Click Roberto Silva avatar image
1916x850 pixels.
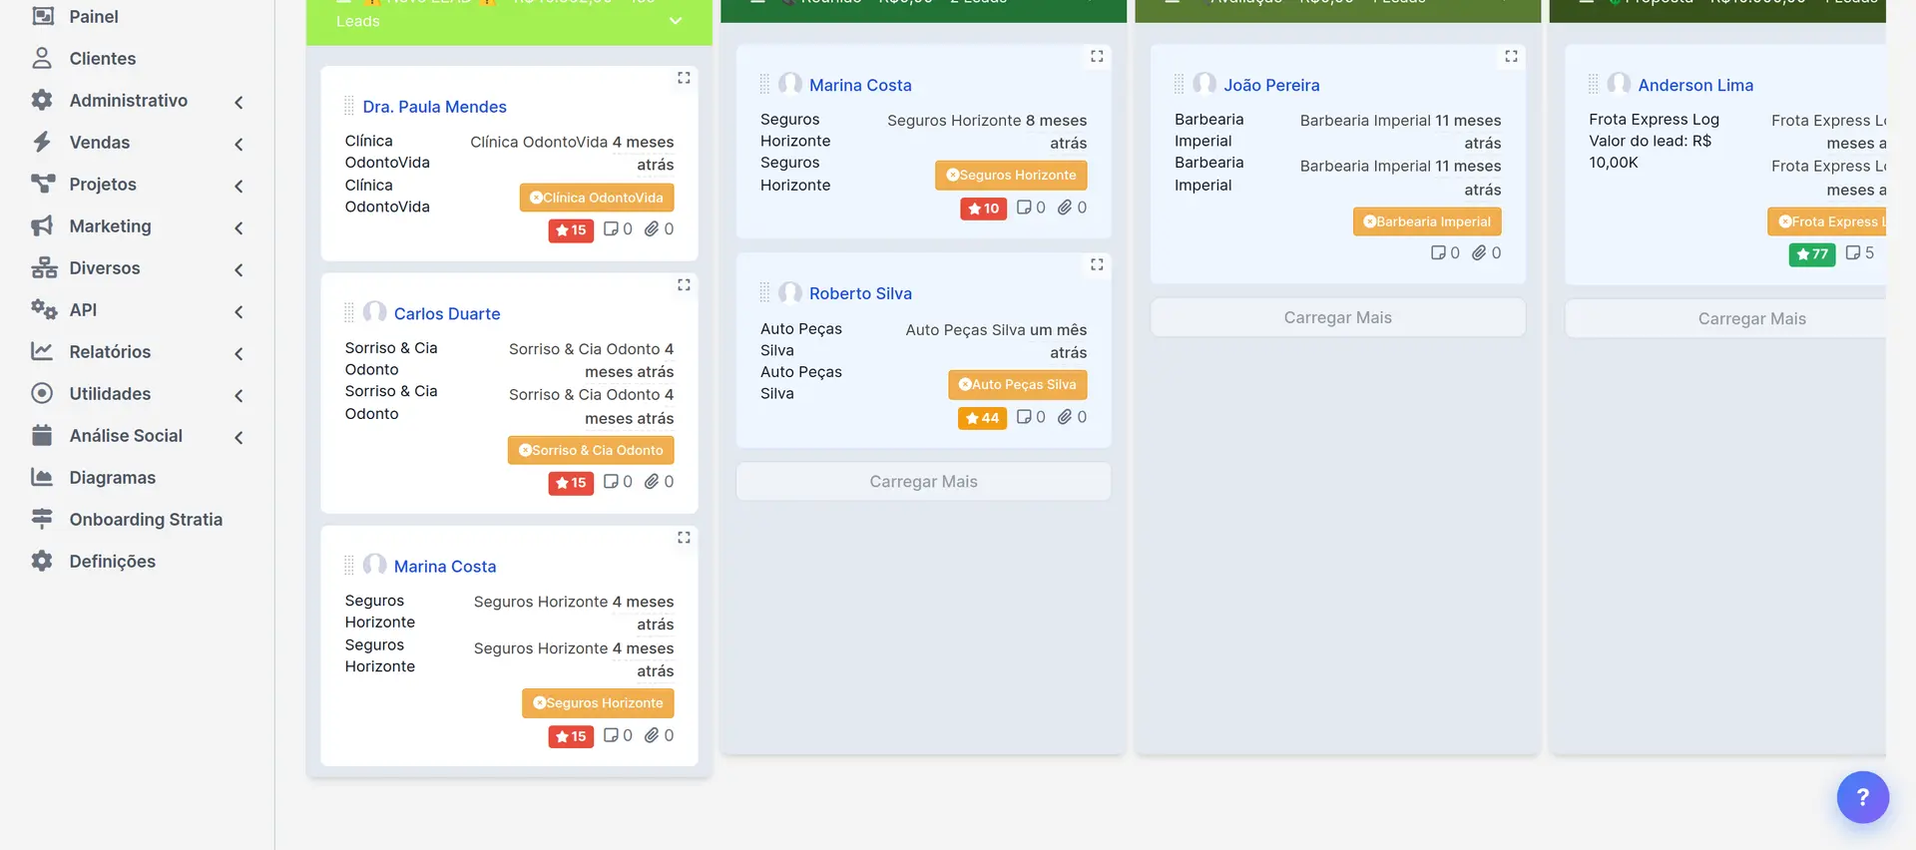790,291
